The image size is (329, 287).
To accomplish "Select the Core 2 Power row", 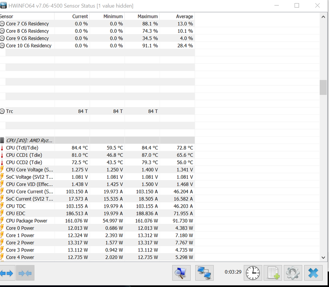I will coord(97,243).
